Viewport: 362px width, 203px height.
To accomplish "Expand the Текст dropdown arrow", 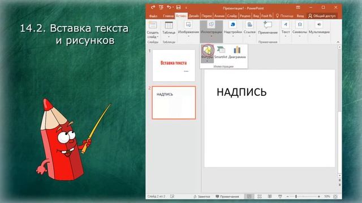I will [286, 37].
